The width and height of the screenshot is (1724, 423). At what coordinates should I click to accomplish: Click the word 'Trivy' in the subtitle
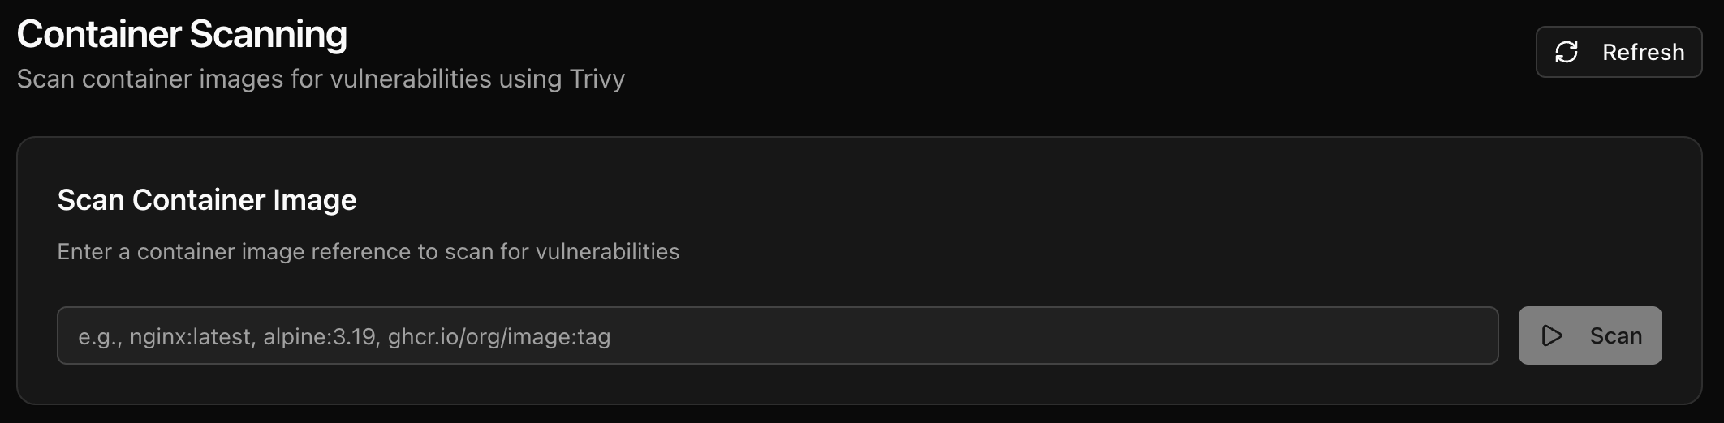pos(597,79)
